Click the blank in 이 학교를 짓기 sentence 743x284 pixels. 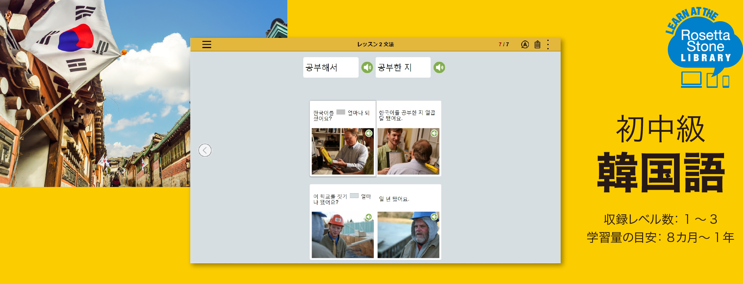[354, 196]
